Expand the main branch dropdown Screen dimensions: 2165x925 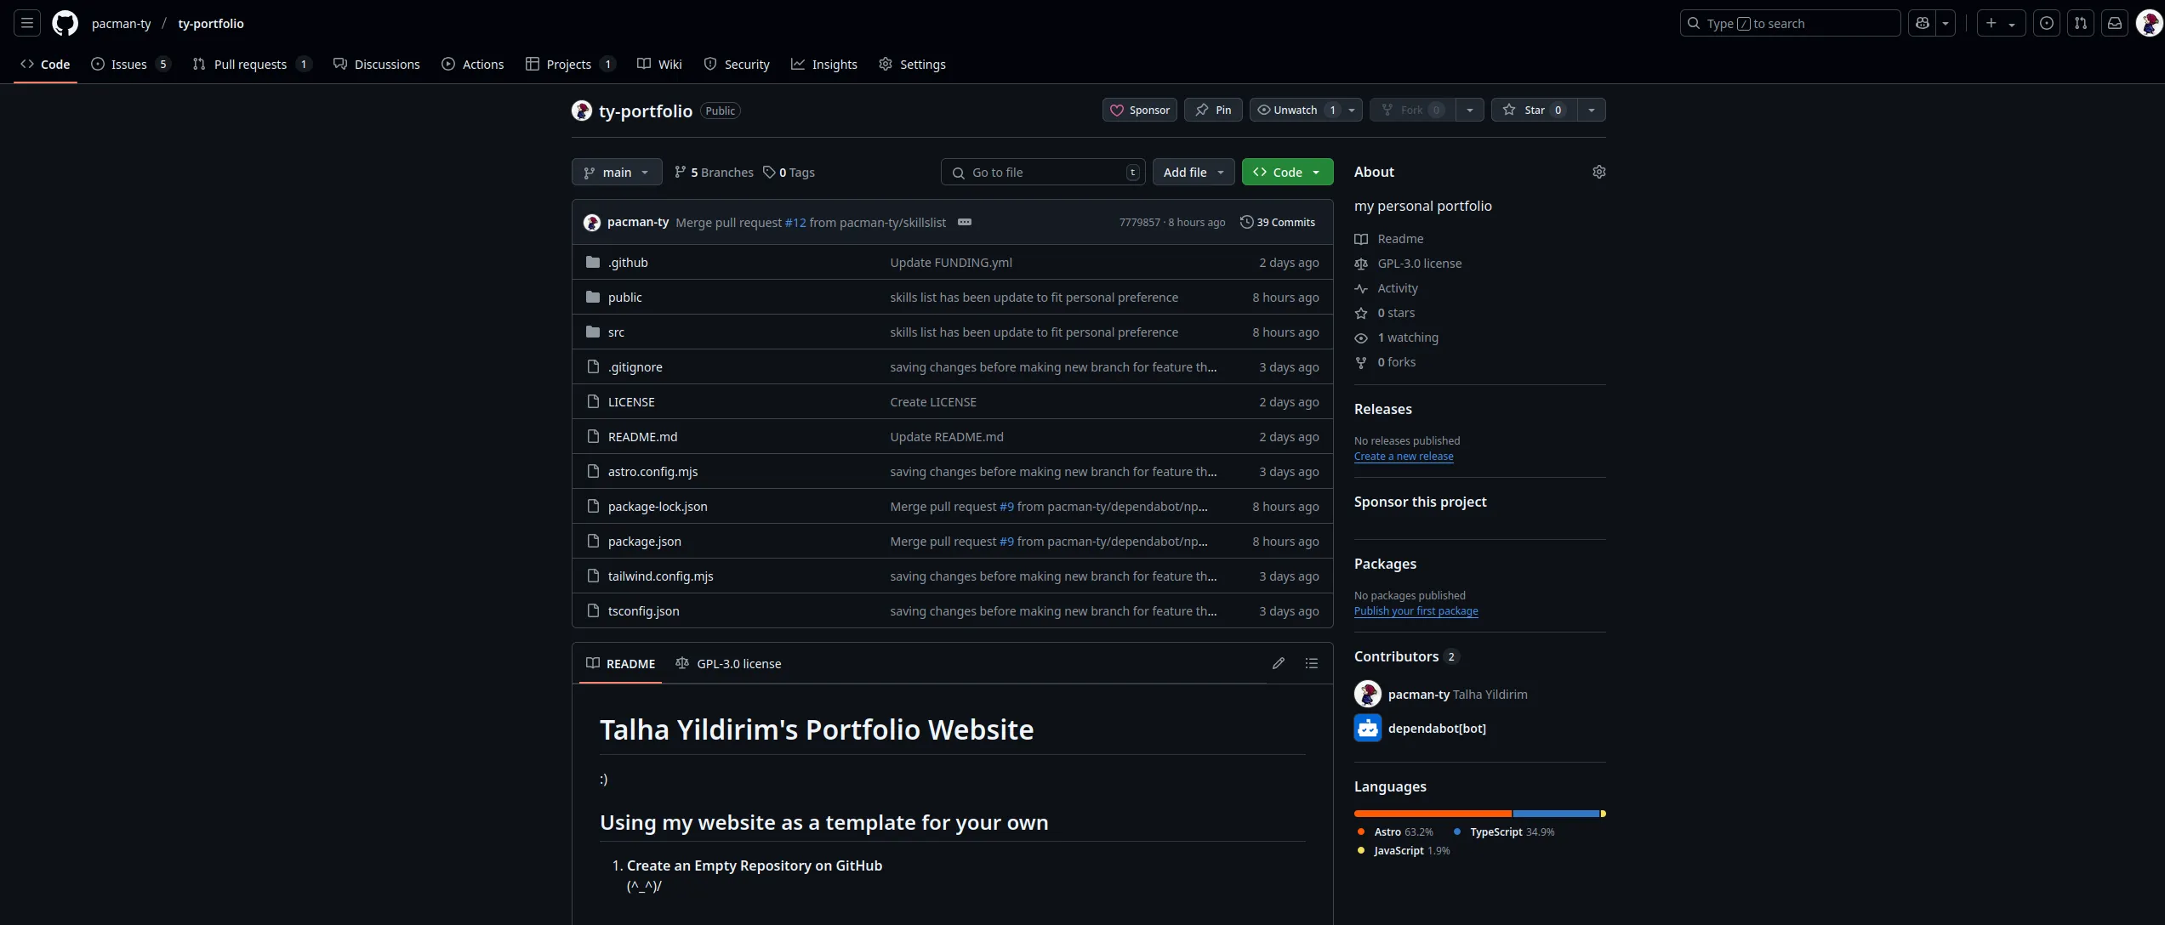coord(617,172)
